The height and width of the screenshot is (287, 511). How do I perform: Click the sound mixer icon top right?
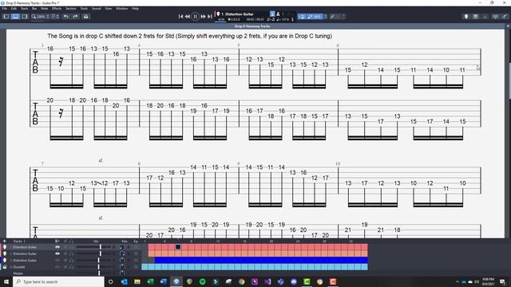pos(505,16)
